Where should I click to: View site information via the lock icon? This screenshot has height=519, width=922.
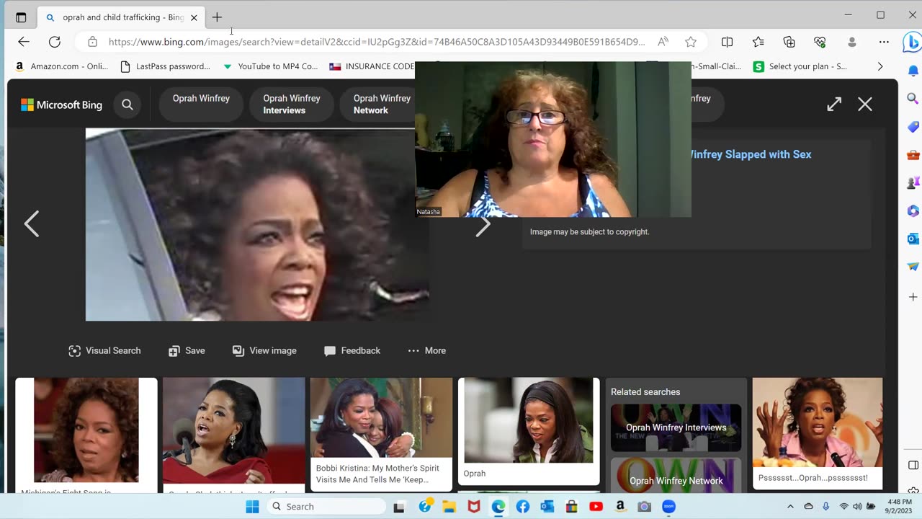point(92,42)
